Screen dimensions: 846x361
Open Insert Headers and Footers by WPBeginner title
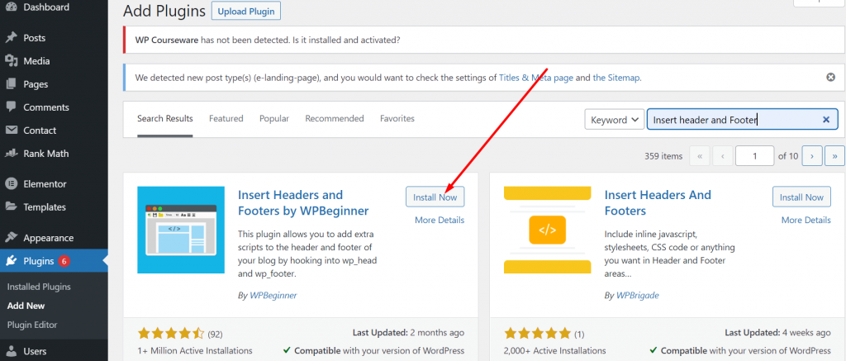tap(302, 202)
